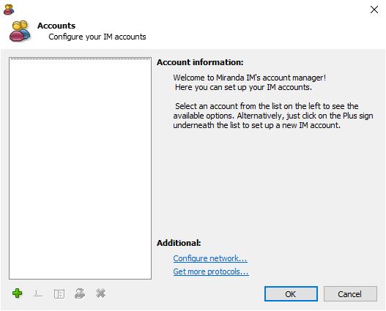Click the Configure your IM accounts subtitle
386x311 pixels.
pyautogui.click(x=97, y=37)
